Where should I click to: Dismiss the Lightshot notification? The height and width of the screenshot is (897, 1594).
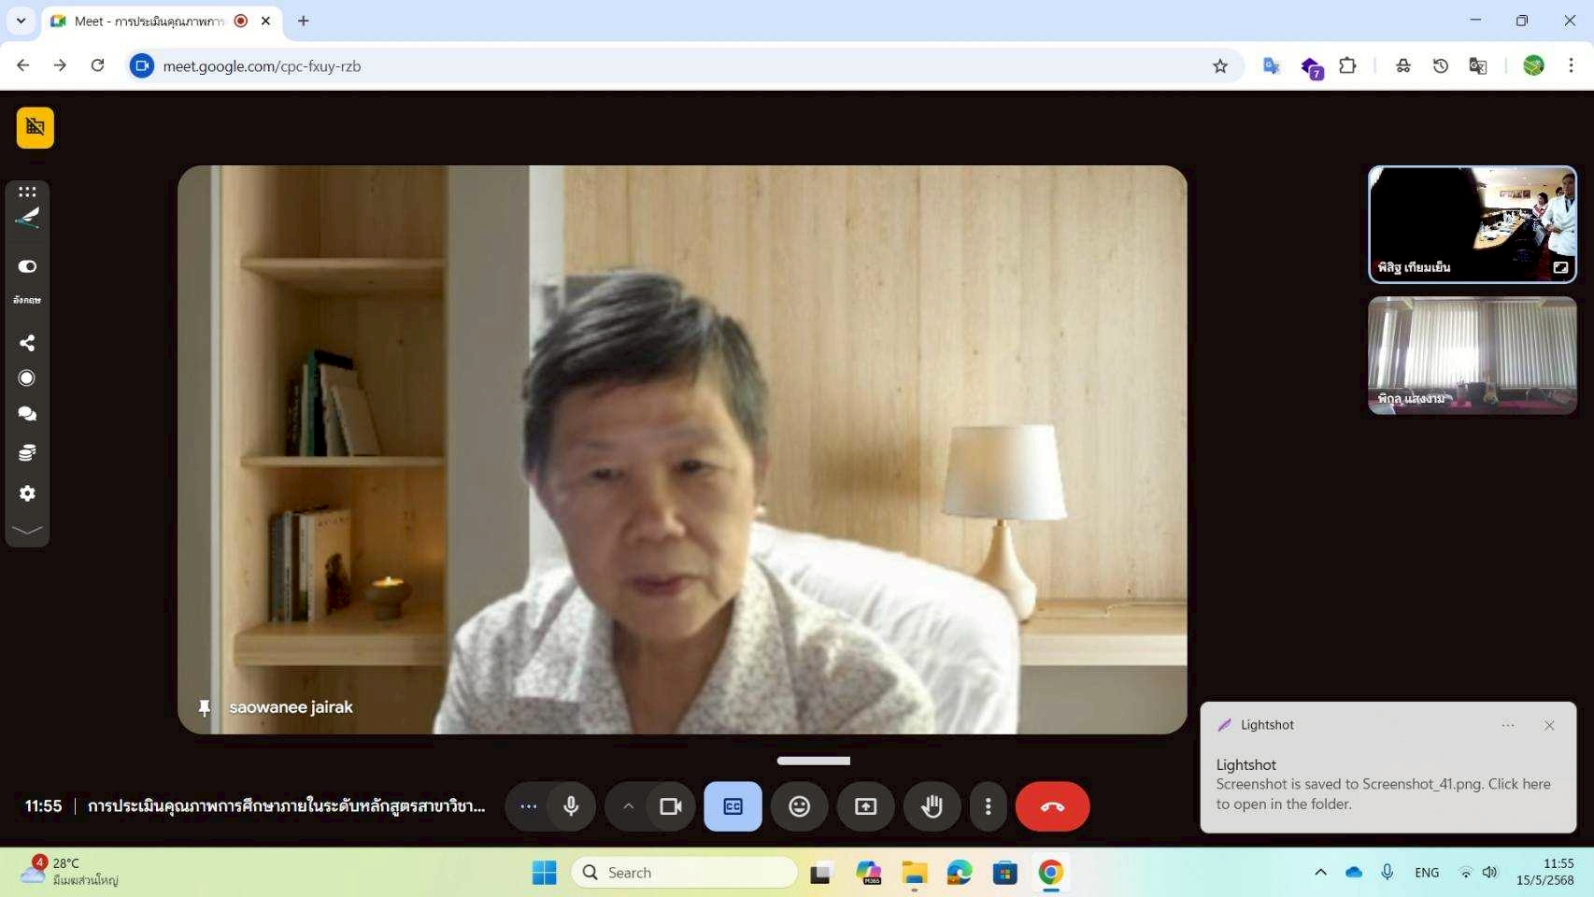[1549, 725]
